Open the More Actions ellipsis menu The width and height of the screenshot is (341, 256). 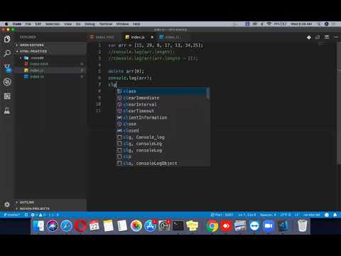(336, 37)
